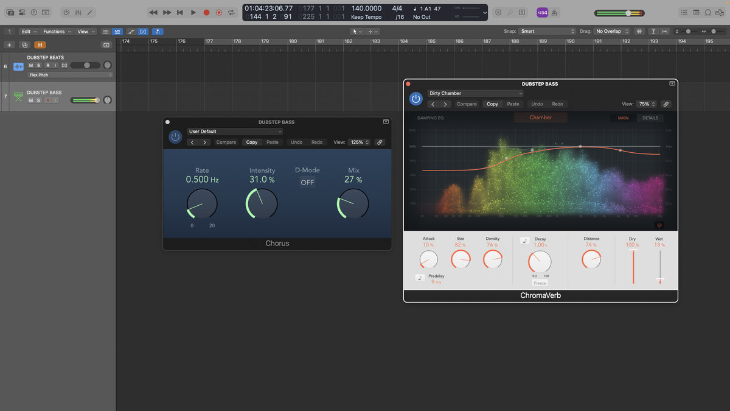Toggle the ChromaVerb power button
Viewport: 730px width, 411px height.
coord(416,99)
